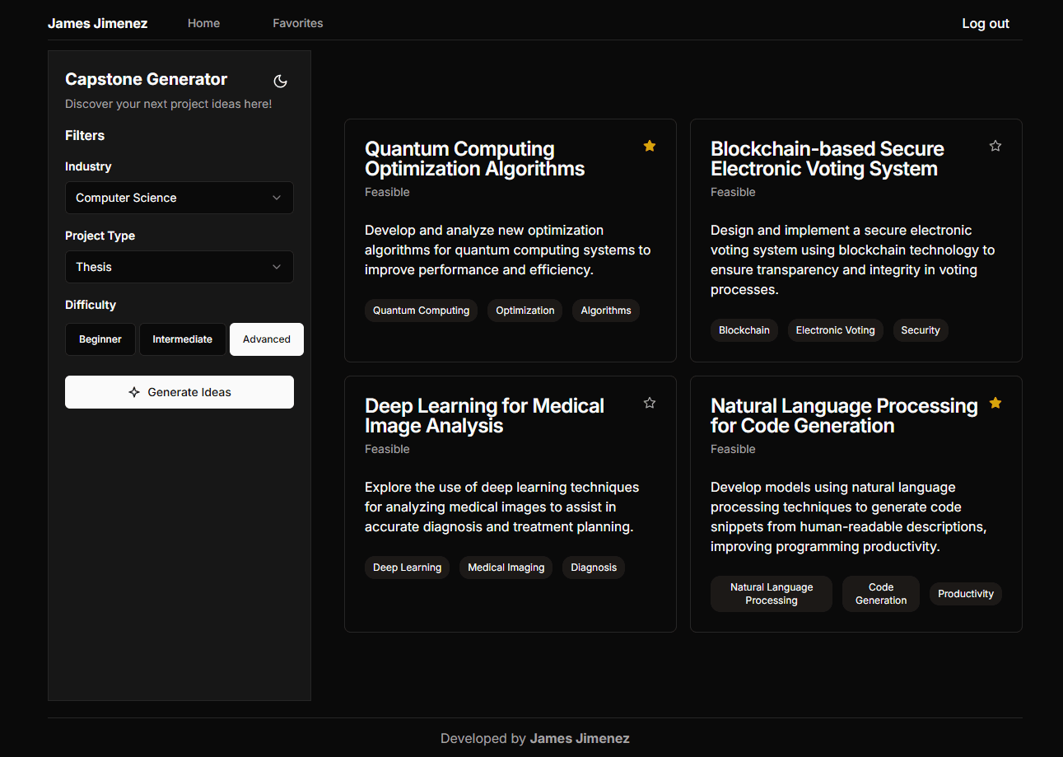Select Intermediate difficulty
Image resolution: width=1063 pixels, height=757 pixels.
[x=183, y=339]
